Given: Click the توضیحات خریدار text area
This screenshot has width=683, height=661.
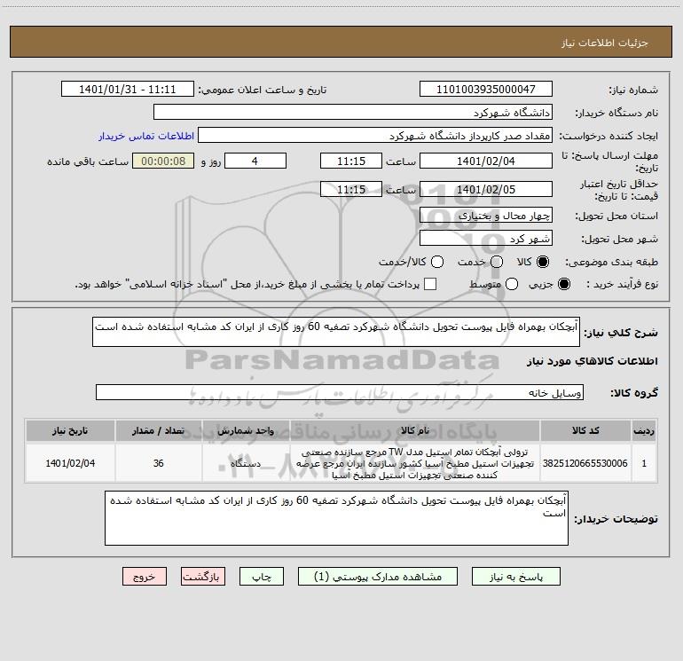Looking at the screenshot, I should tap(336, 517).
